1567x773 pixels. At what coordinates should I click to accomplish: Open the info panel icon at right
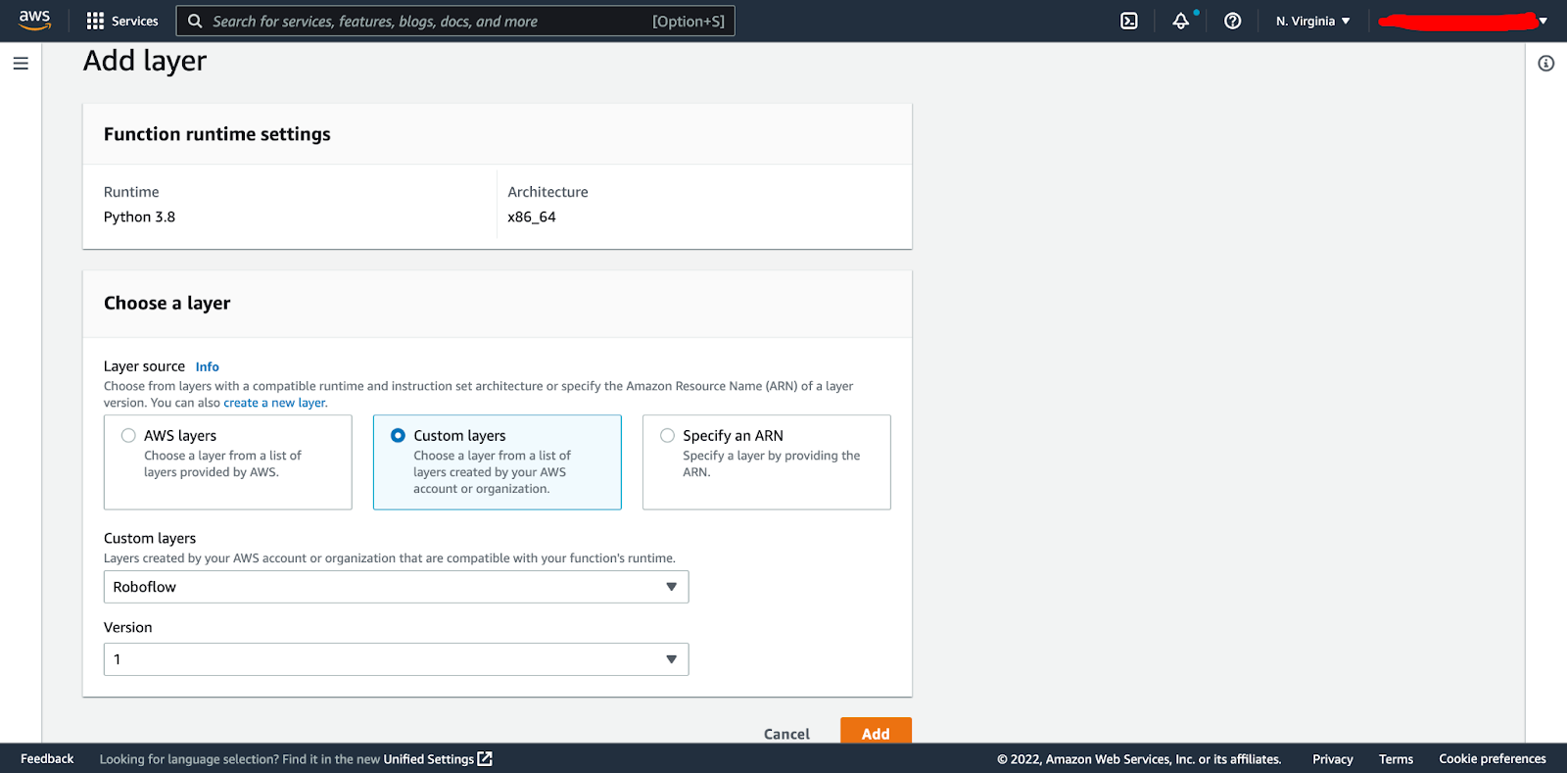coord(1546,64)
